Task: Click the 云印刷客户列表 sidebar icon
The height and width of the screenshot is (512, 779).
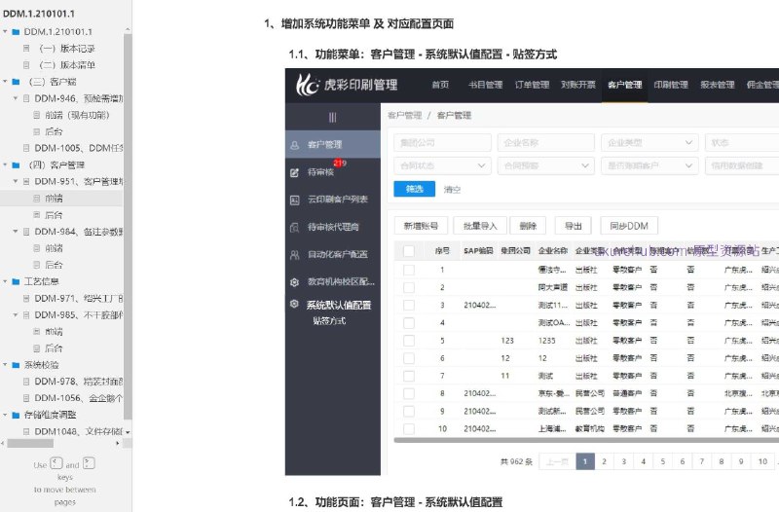Action: coord(295,201)
